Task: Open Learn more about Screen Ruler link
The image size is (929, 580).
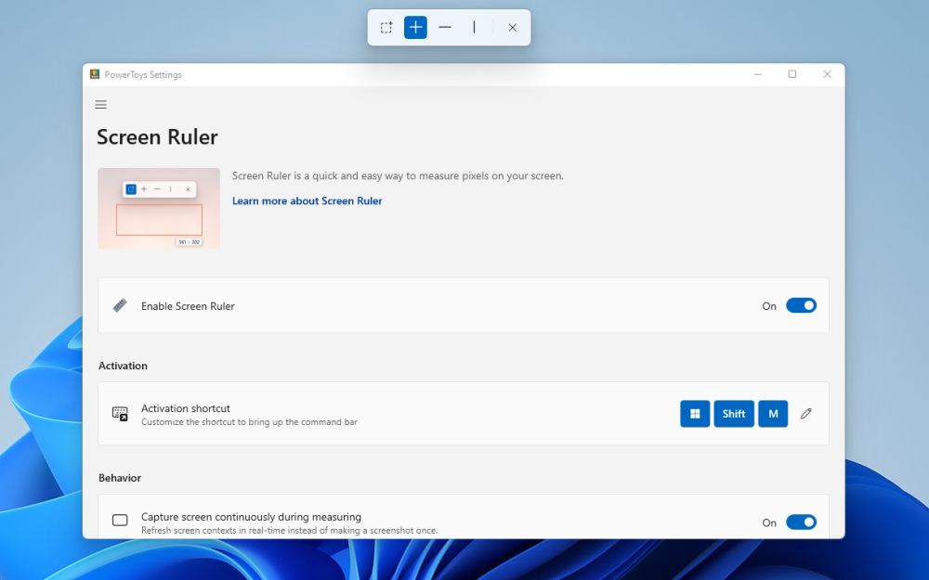Action: (307, 200)
